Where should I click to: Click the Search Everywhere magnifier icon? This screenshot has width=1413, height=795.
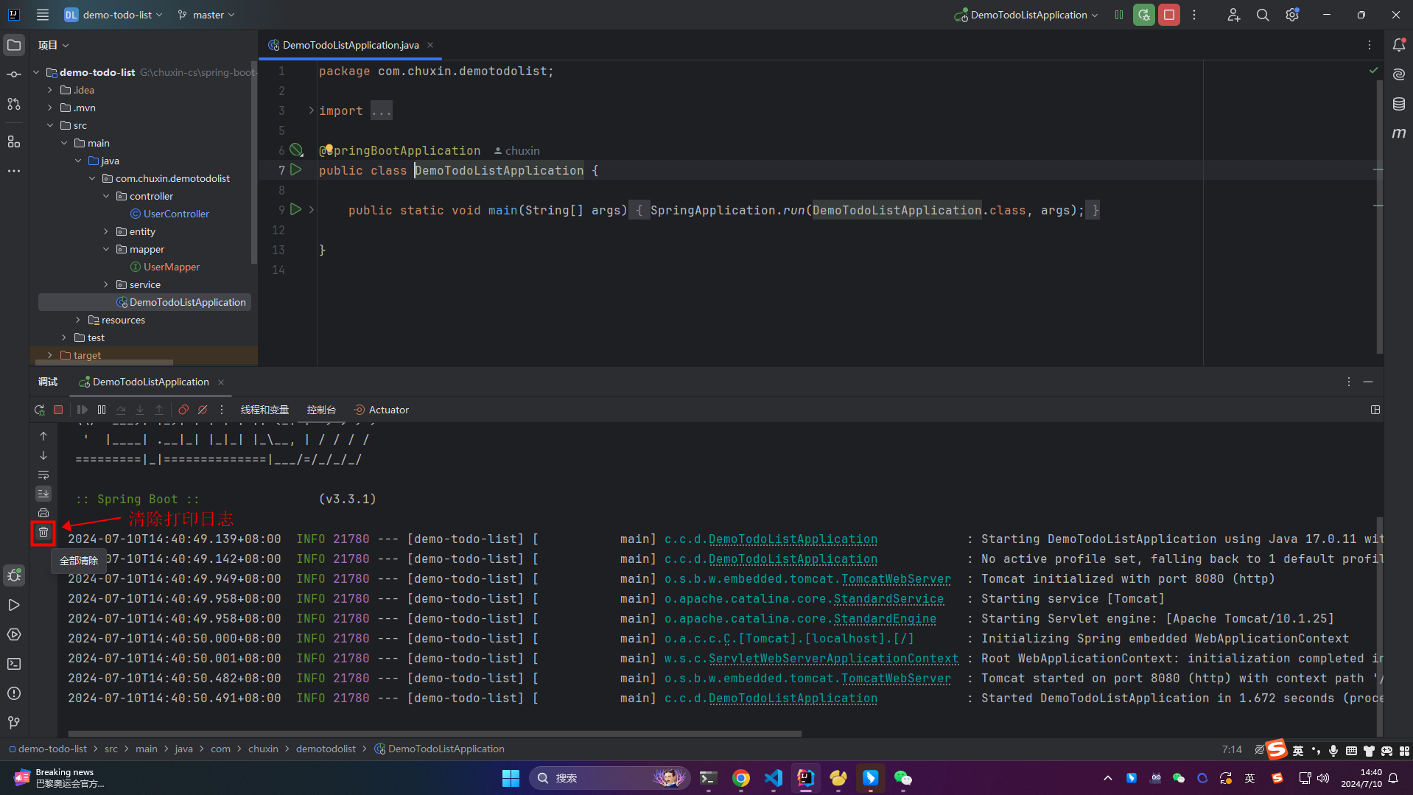(x=1263, y=15)
